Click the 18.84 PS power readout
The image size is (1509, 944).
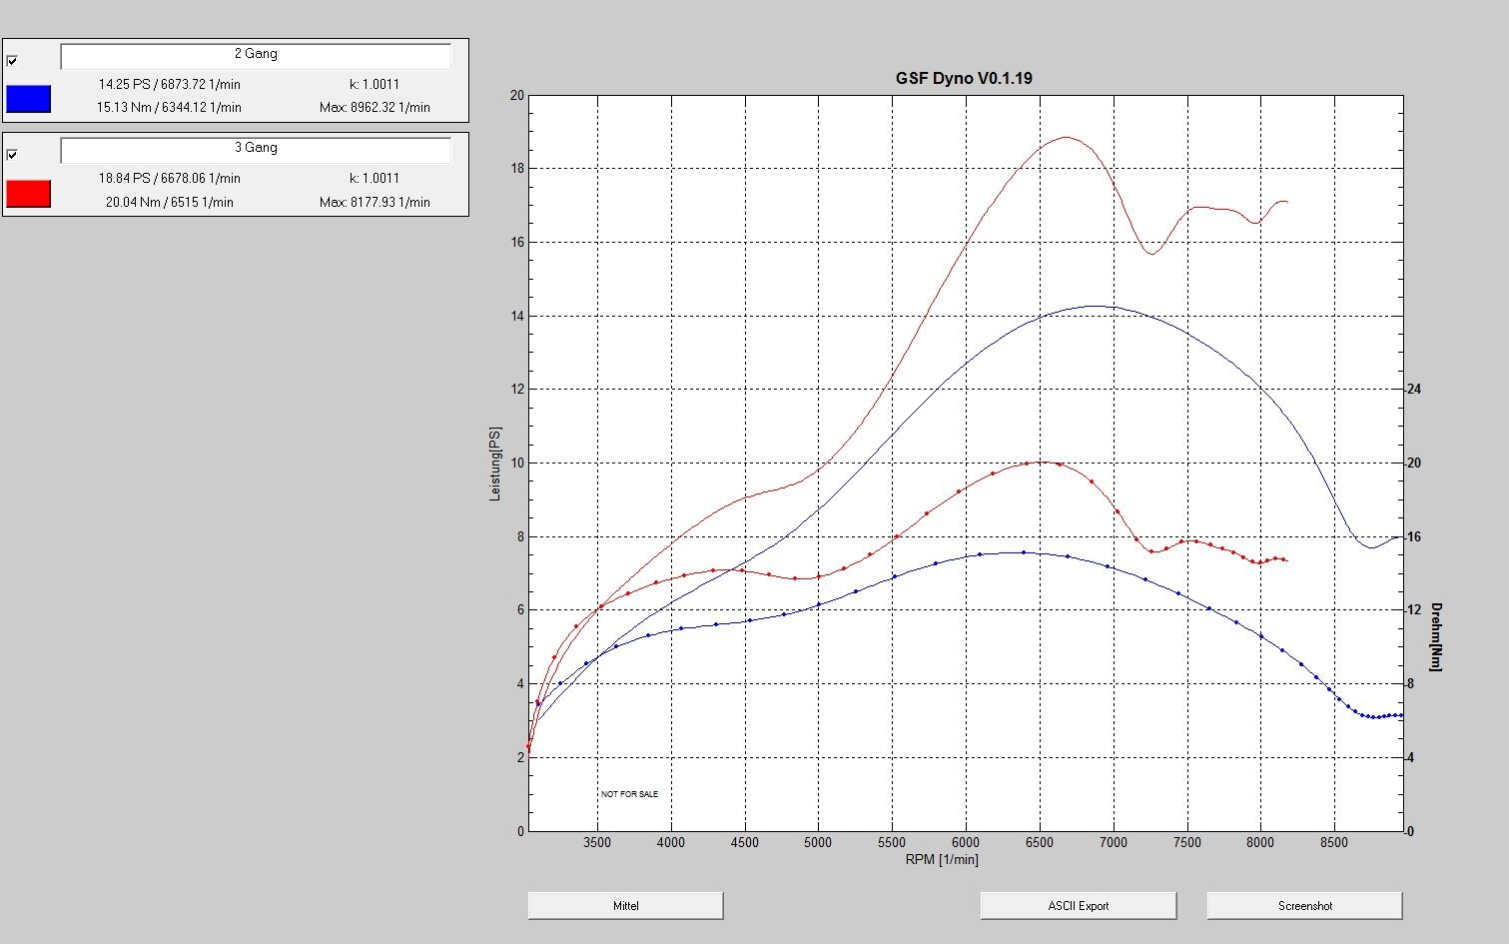point(169,178)
